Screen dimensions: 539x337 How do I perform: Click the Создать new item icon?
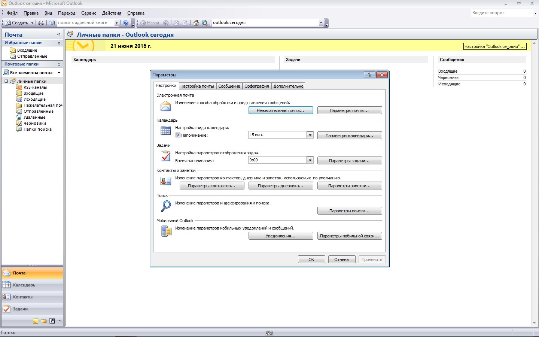(x=8, y=23)
